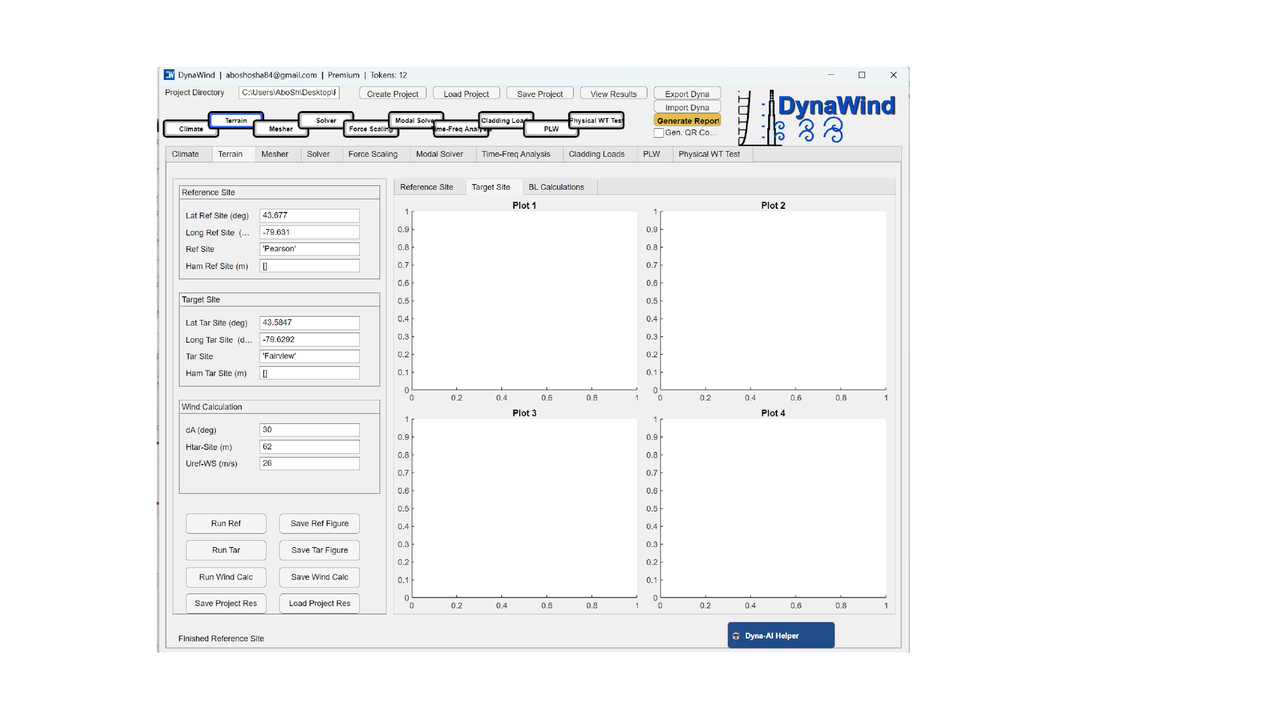
Task: Select the Terrain workflow step box
Action: click(x=235, y=120)
